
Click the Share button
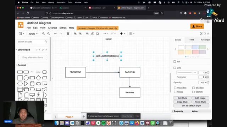click(197, 26)
